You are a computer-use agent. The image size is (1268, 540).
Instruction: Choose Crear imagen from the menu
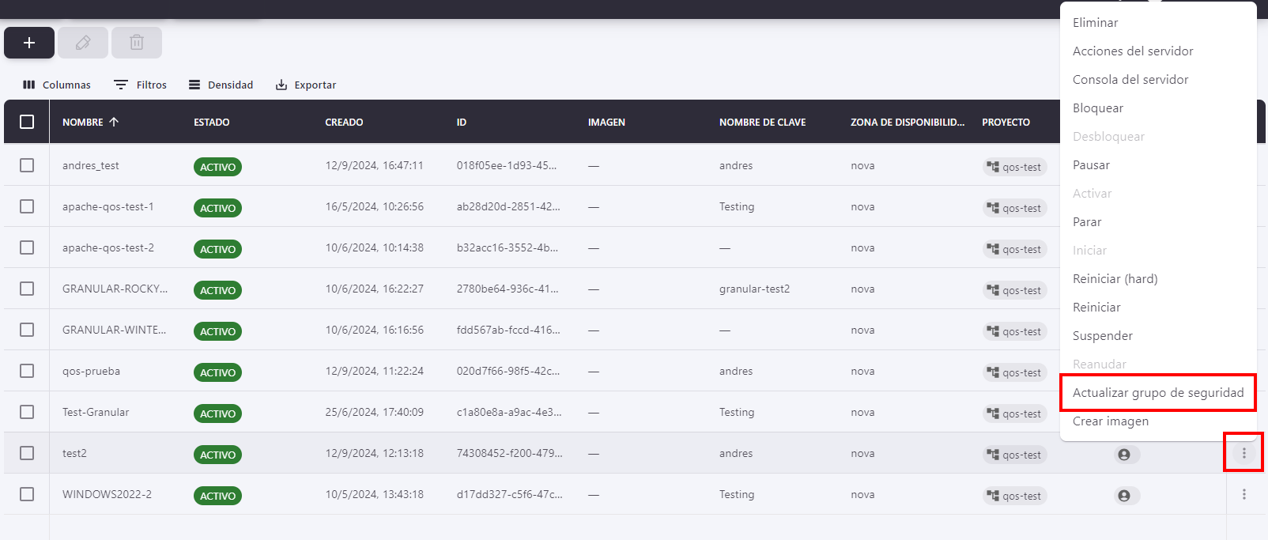[1111, 421]
